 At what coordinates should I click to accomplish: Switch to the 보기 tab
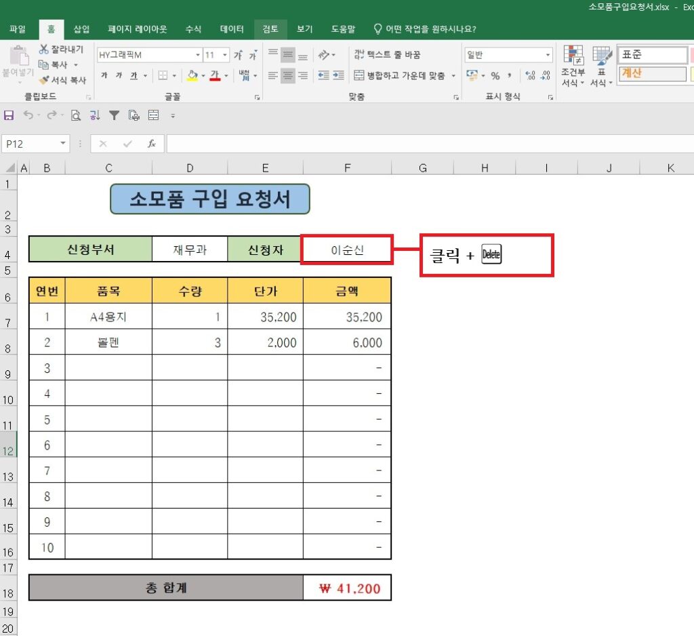pos(304,29)
